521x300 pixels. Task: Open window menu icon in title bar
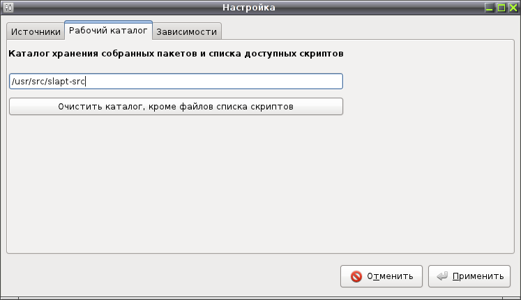(8, 7)
